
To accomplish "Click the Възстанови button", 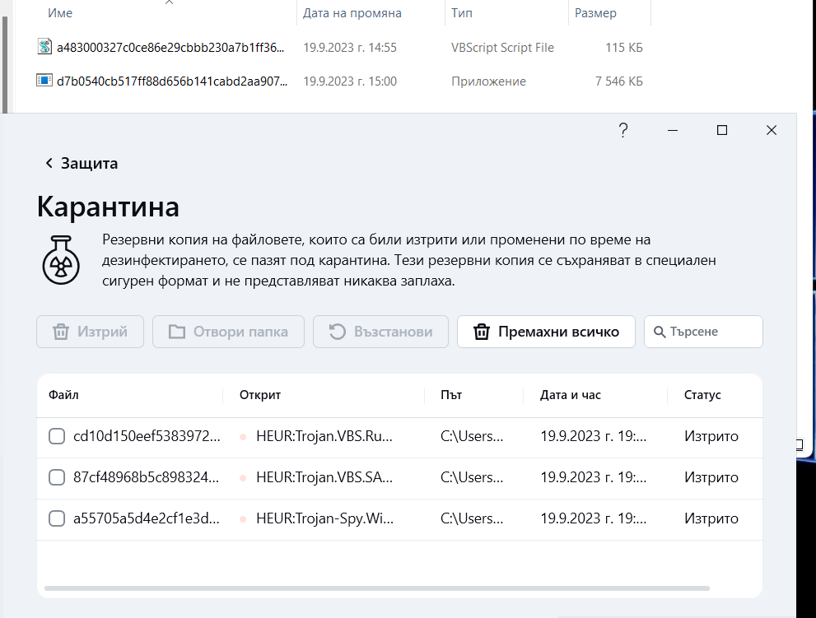I will (380, 332).
